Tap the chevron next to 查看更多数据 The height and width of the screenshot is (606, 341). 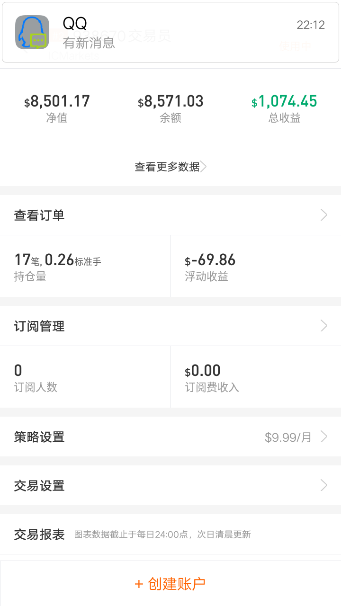coord(204,167)
